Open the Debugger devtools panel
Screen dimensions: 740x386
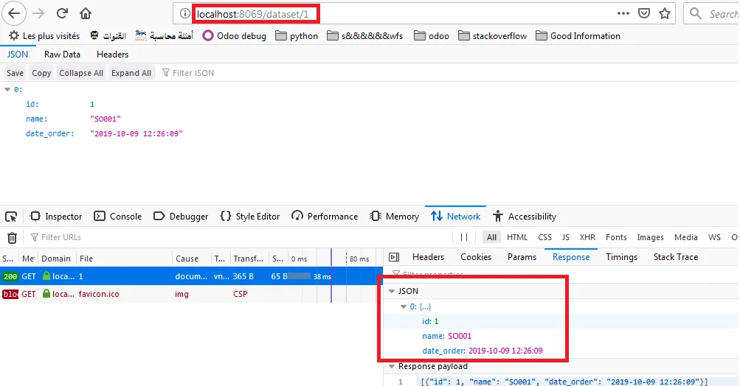(x=181, y=217)
